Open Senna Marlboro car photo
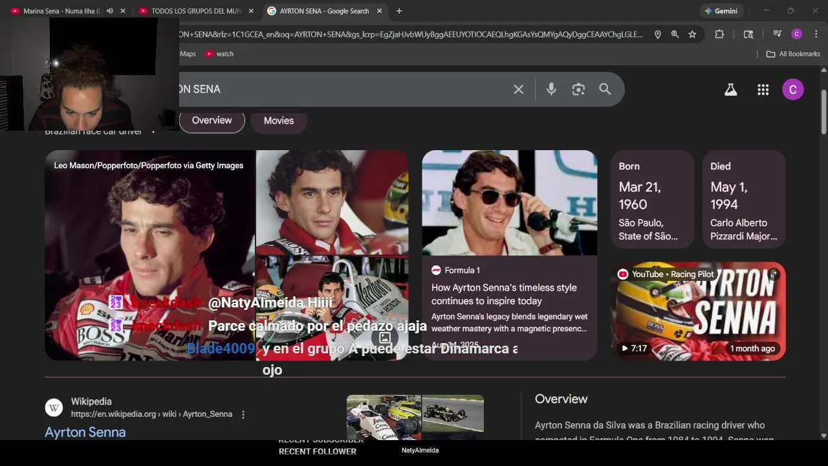This screenshot has width=828, height=466. [332, 308]
